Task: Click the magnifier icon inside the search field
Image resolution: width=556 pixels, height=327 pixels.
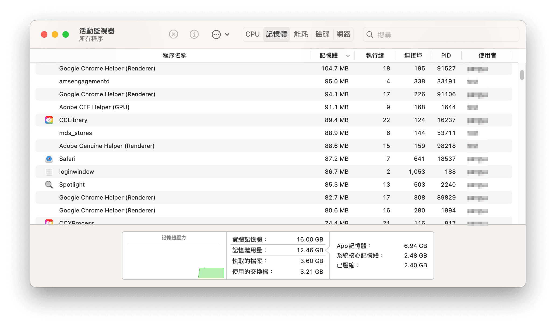Action: coord(370,35)
